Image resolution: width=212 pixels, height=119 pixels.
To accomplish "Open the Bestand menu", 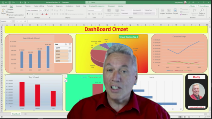I will pos(4,6).
